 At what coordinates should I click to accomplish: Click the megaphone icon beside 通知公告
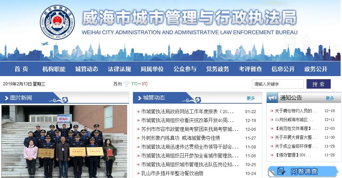click(x=272, y=98)
